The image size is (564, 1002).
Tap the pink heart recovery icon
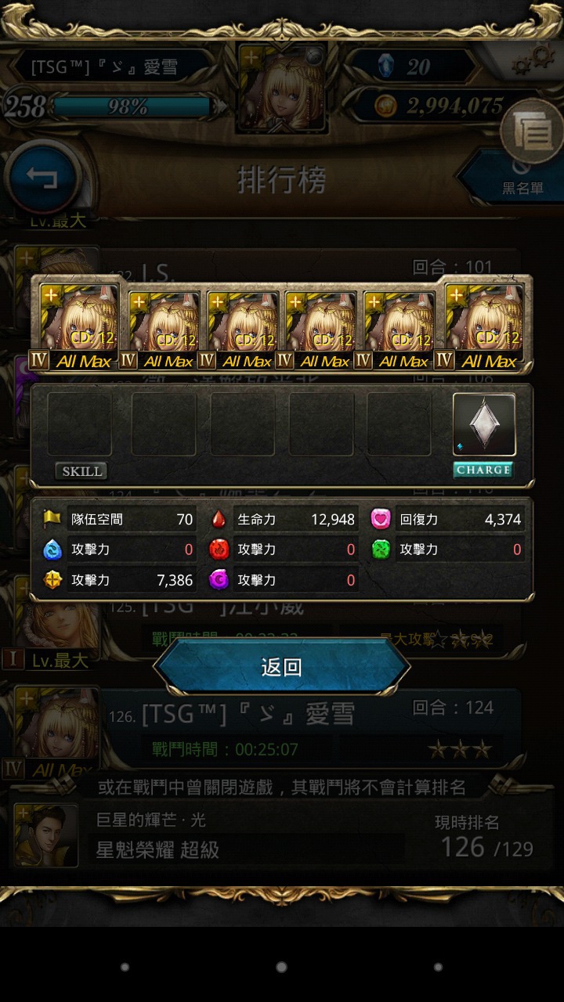click(381, 519)
